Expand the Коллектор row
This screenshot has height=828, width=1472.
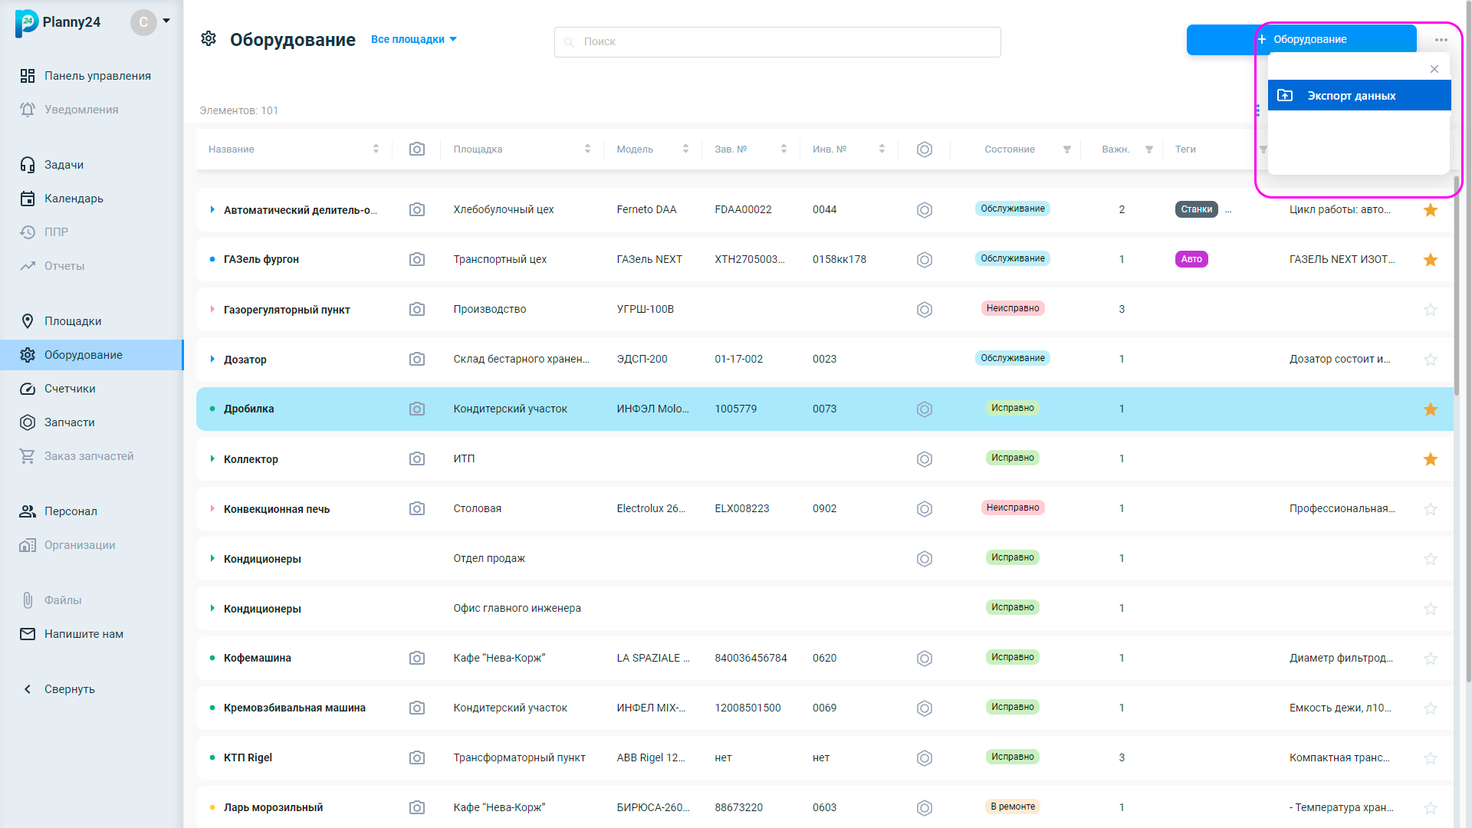click(x=212, y=458)
